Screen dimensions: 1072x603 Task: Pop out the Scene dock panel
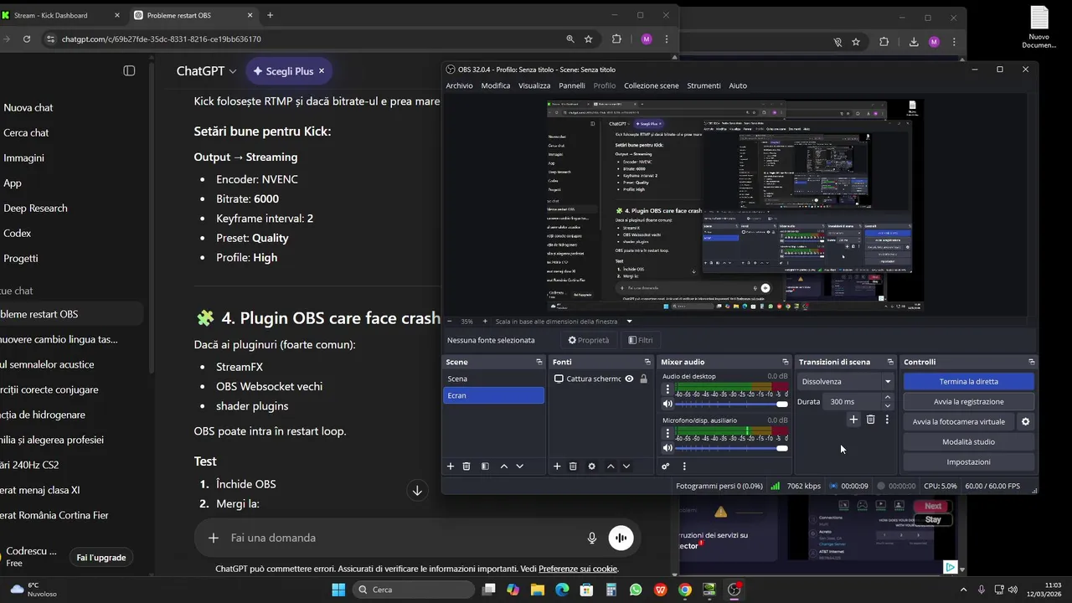(x=539, y=362)
